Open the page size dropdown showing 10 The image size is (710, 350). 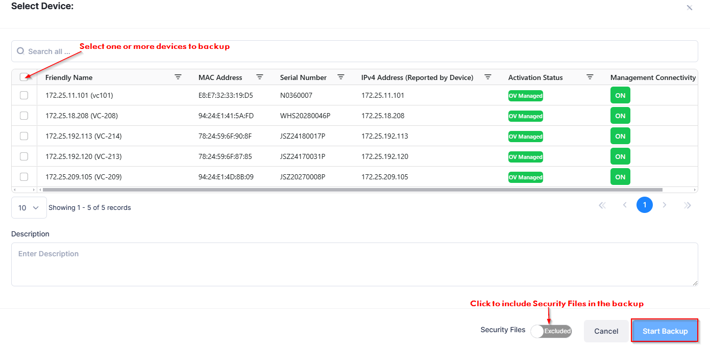pyautogui.click(x=29, y=208)
